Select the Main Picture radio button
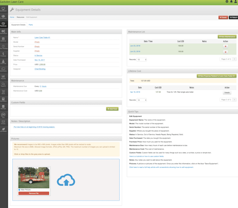The width and height of the screenshot is (238, 208). (19, 190)
